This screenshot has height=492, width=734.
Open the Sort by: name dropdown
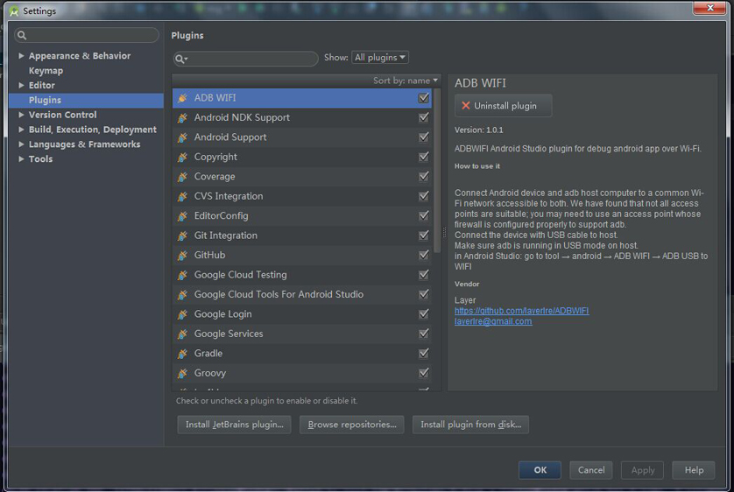(x=406, y=81)
